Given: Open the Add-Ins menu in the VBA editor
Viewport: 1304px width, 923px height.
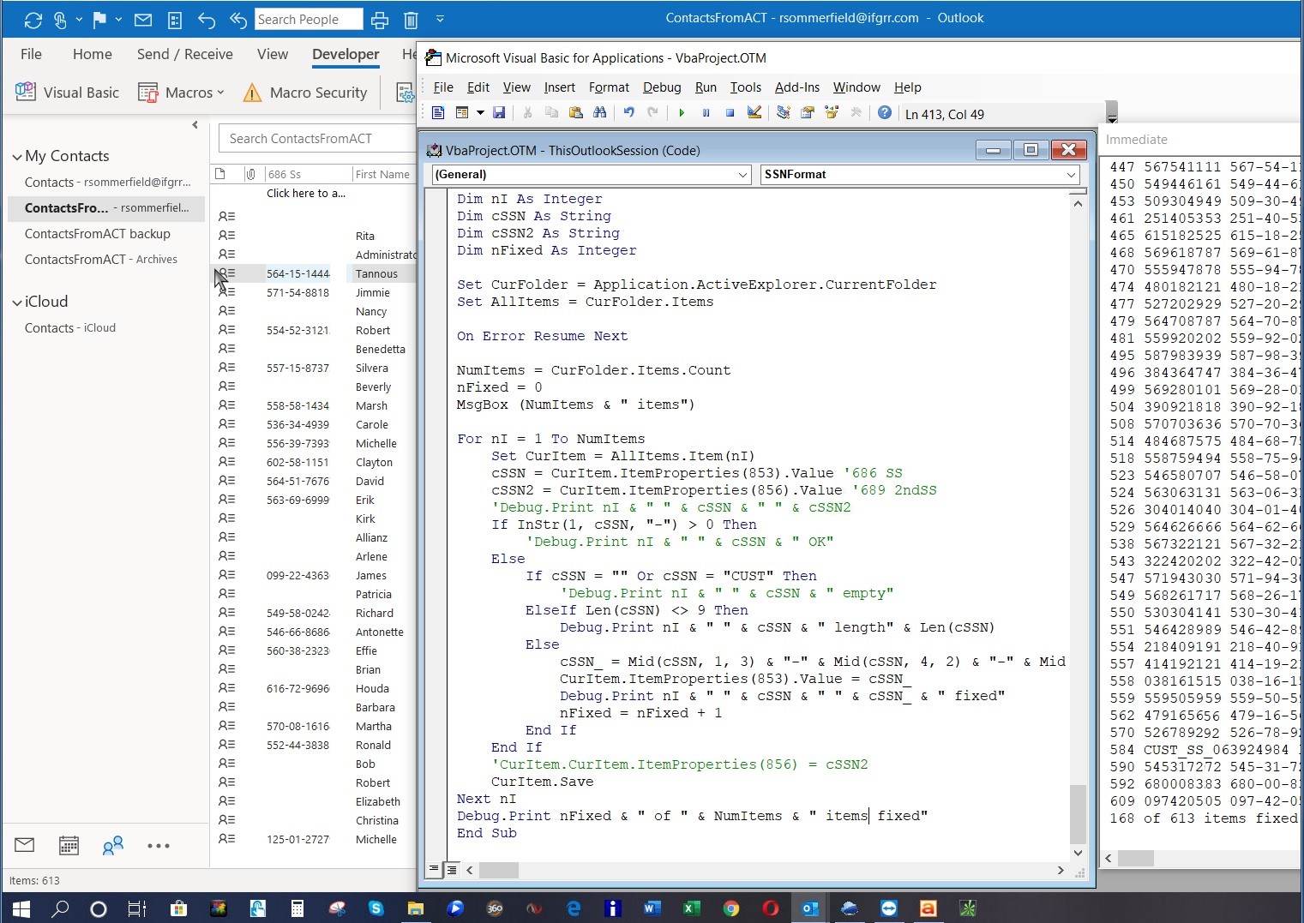Looking at the screenshot, I should tap(797, 87).
